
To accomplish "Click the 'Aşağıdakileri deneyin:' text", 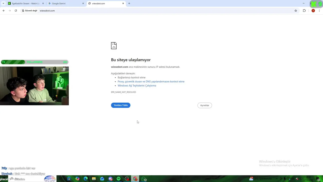I will pyautogui.click(x=123, y=73).
